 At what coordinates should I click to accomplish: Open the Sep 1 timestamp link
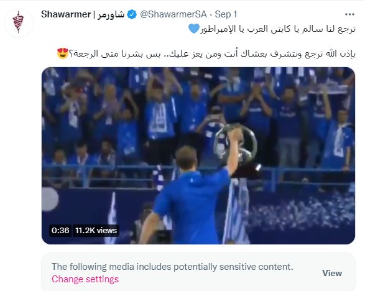tap(226, 14)
